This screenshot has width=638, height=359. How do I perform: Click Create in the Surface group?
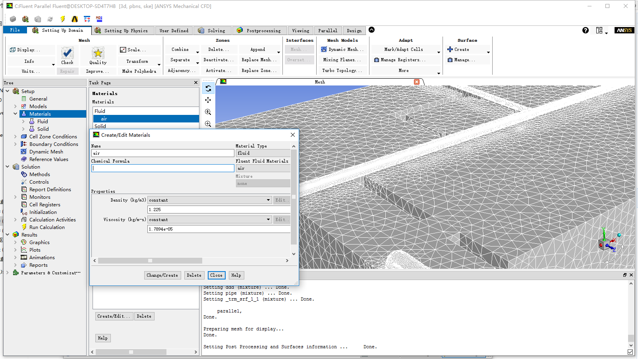462,50
